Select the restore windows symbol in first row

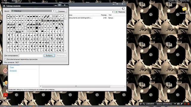pyautogui.click(x=56, y=17)
